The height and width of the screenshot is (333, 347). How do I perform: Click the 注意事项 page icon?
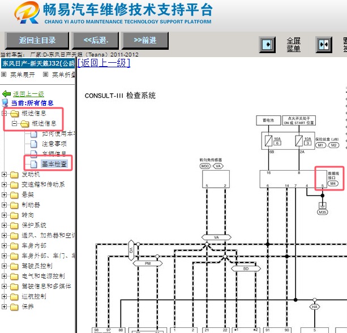34,144
